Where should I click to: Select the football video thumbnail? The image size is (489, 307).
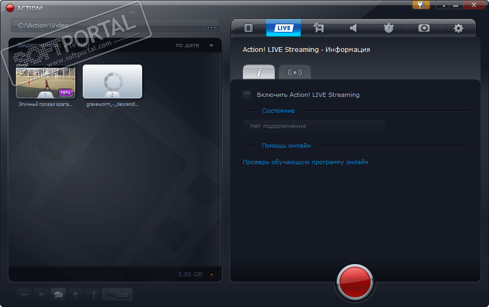[46, 82]
